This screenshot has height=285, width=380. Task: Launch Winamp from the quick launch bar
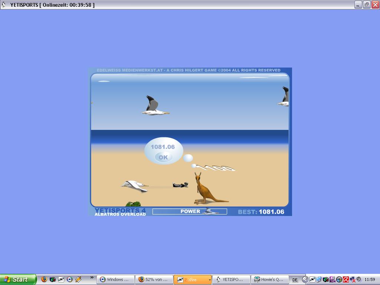(78, 279)
